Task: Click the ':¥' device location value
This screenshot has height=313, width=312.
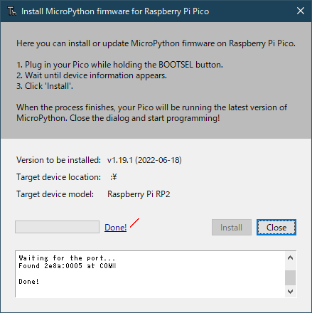Action: pyautogui.click(x=114, y=177)
